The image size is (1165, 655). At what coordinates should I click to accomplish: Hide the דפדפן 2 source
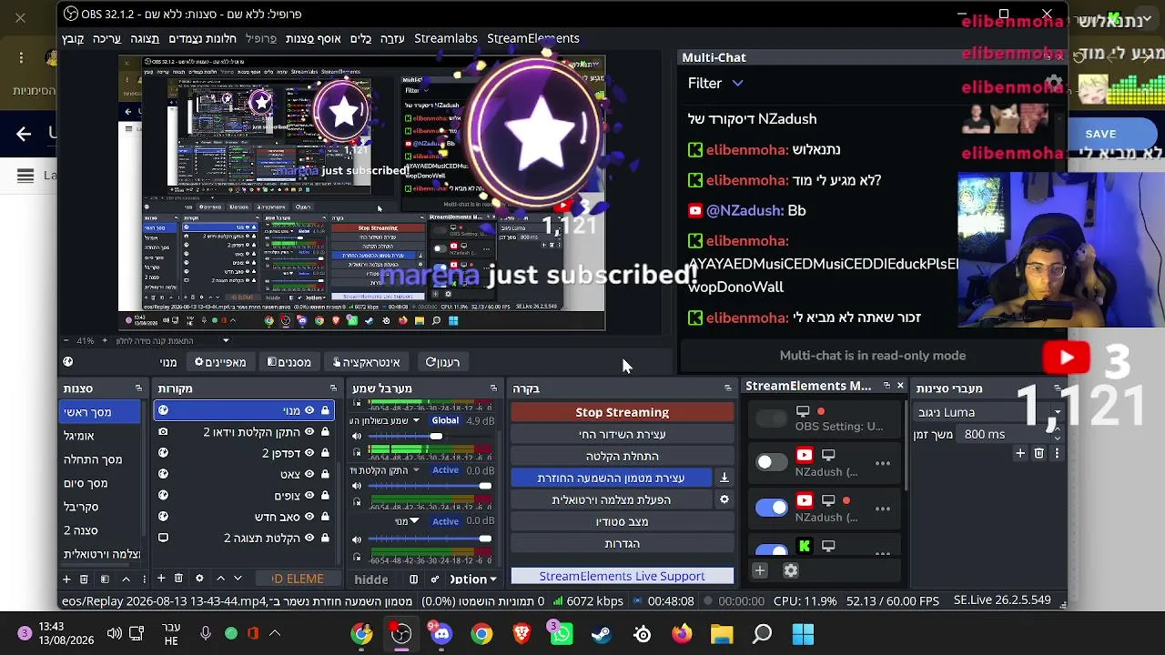click(309, 453)
